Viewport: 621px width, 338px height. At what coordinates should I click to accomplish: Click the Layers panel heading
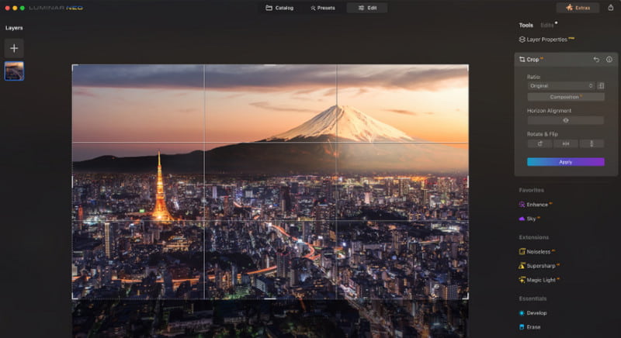[14, 28]
